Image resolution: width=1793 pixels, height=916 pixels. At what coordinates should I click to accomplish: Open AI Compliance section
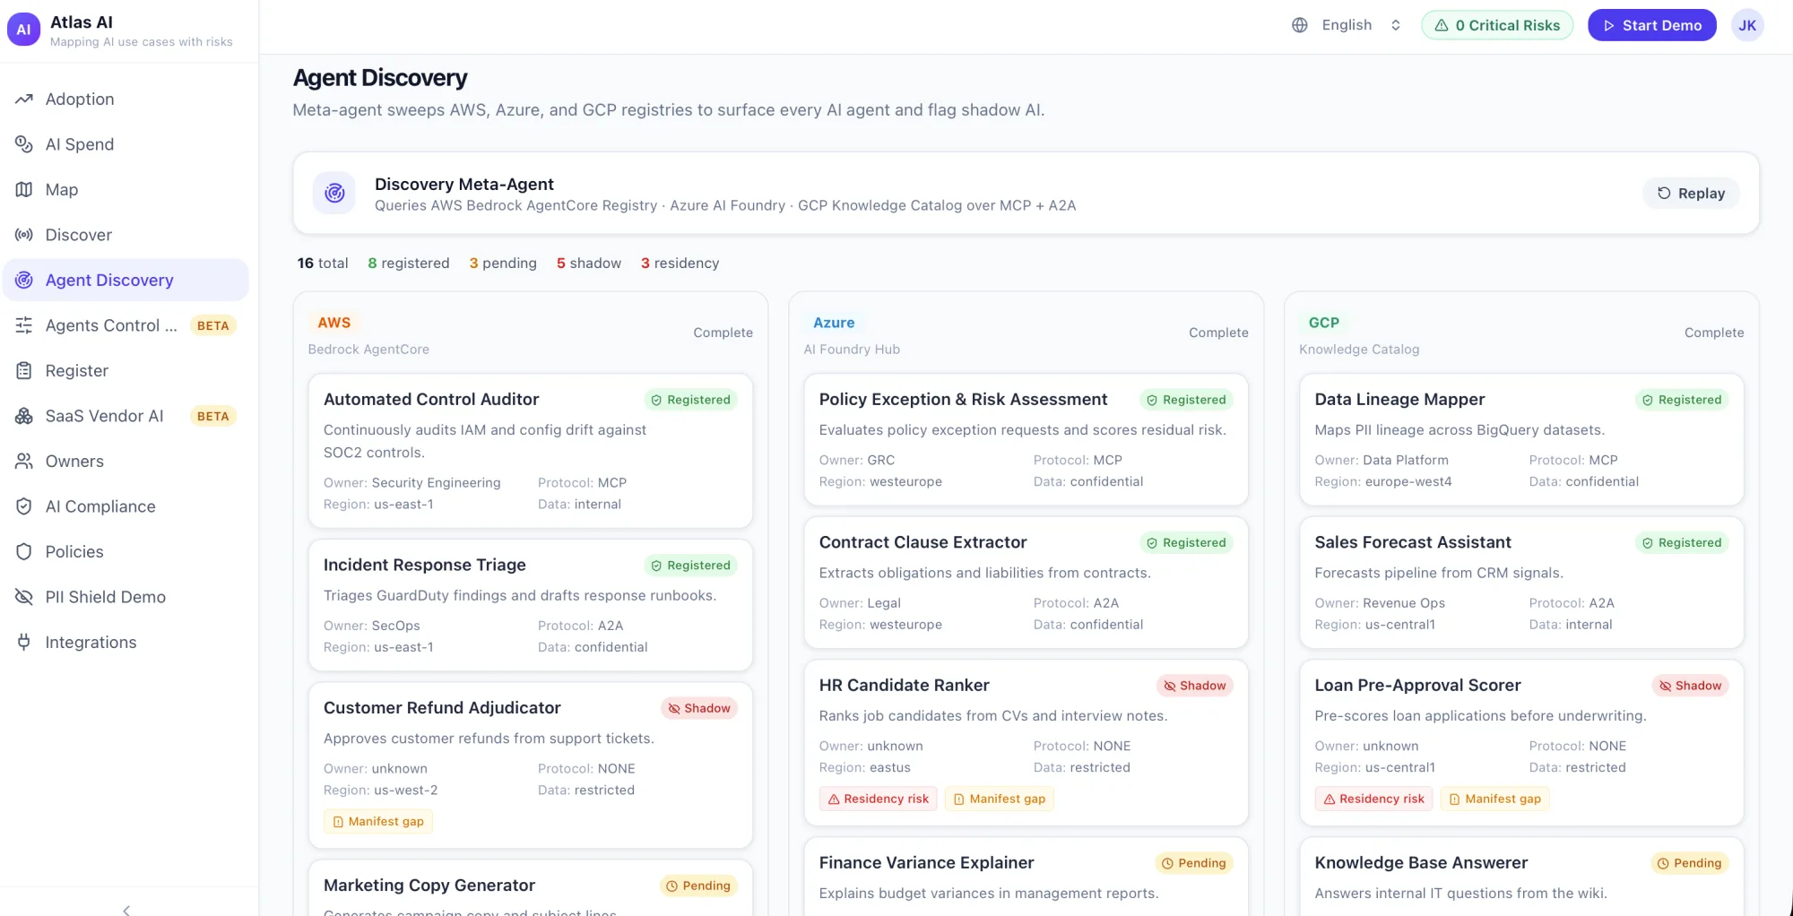126,506
